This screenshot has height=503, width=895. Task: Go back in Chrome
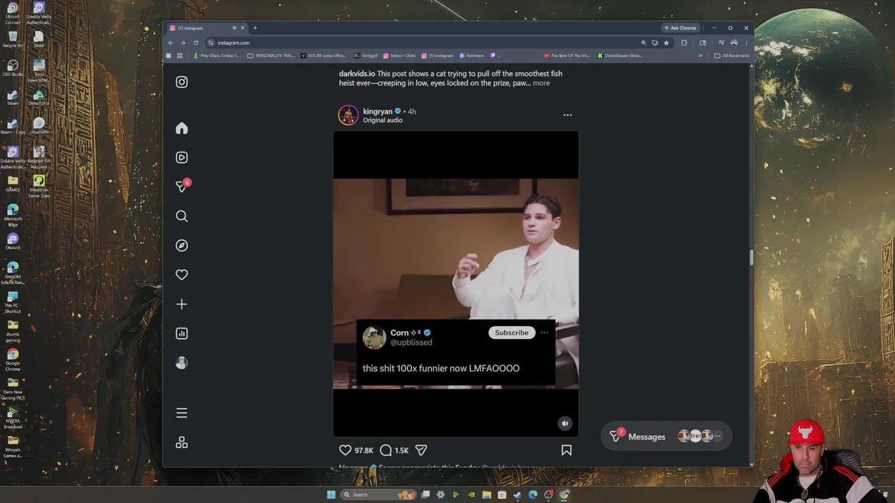[171, 43]
